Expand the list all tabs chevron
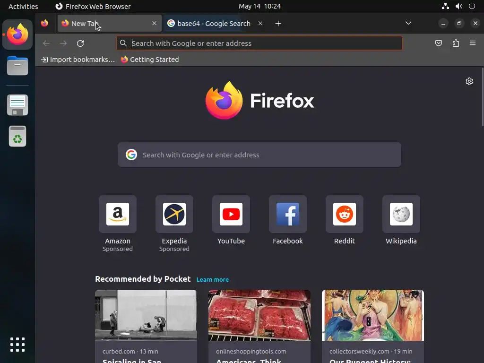 (408, 23)
